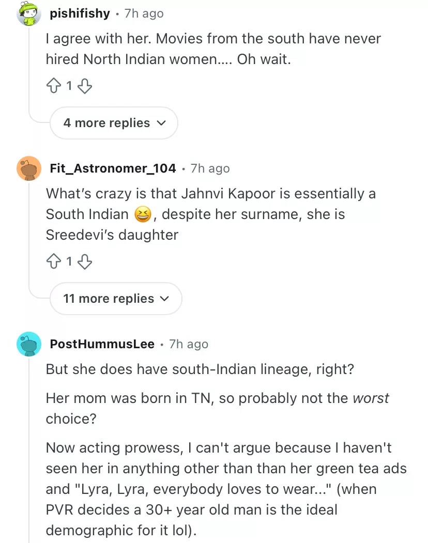The image size is (428, 543).
Task: Upvote Fit_Astronomer_104's comment
Action: coord(53,262)
